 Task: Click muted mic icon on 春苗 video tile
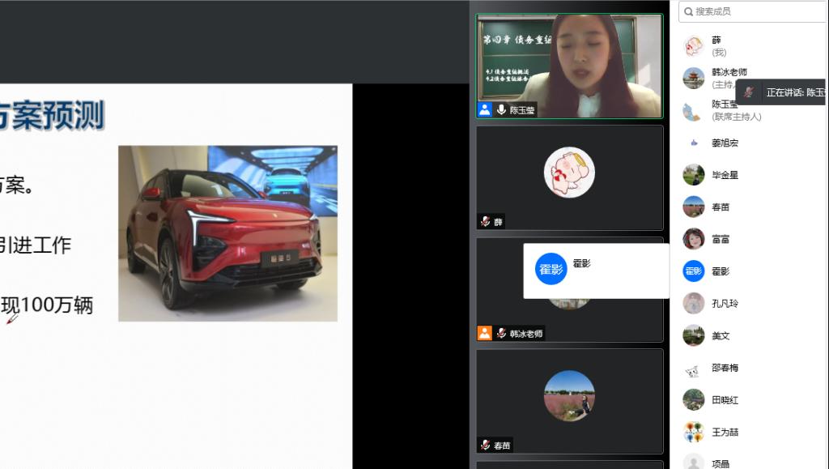coord(485,445)
